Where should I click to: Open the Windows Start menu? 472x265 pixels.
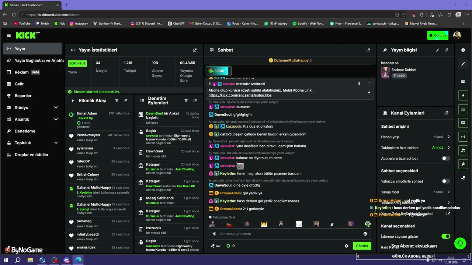click(6, 260)
